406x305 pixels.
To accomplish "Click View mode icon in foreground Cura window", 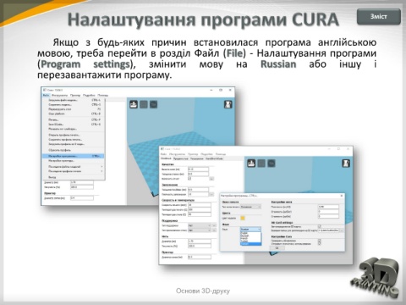I will click(x=346, y=164).
